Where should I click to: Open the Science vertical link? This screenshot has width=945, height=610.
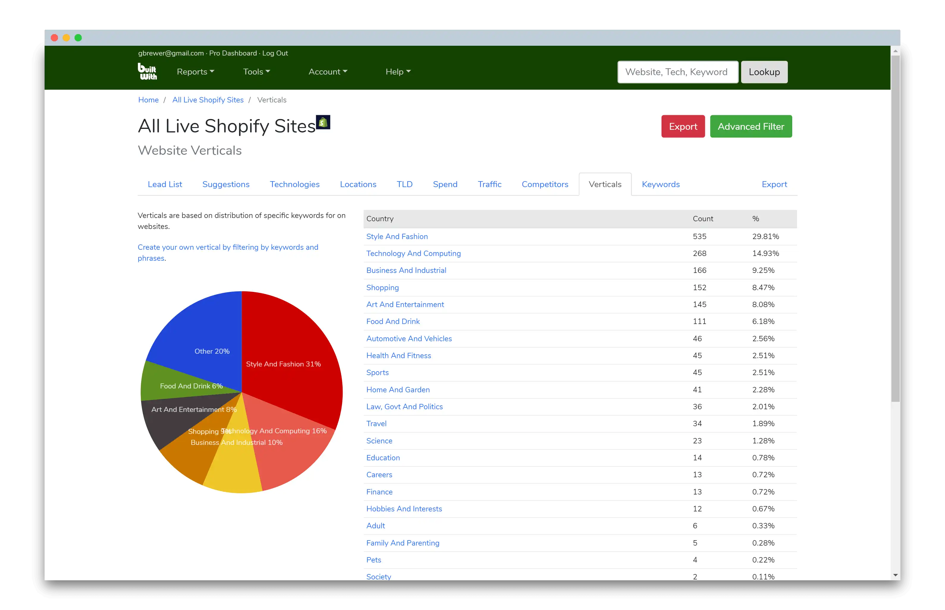click(x=379, y=441)
